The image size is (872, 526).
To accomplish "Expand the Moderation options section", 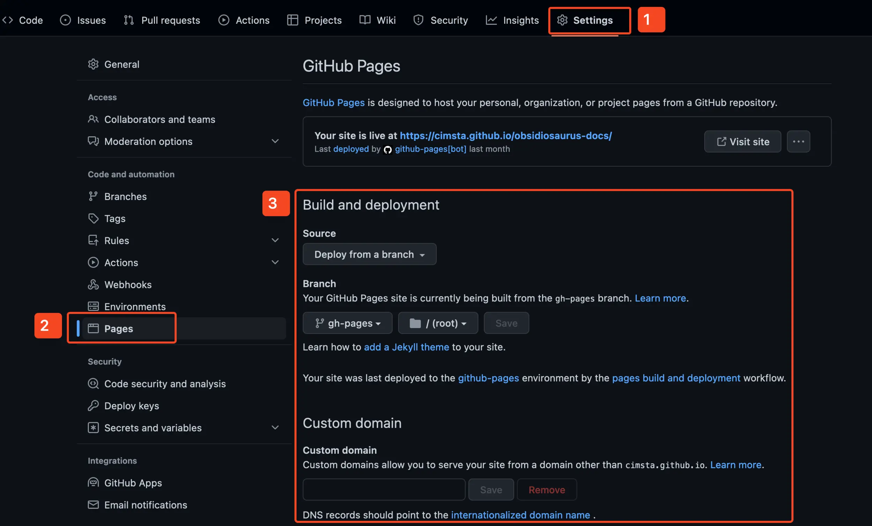I will (275, 141).
